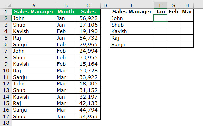Select the Feb header in the summary table
The height and width of the screenshot is (126, 203).
point(173,12)
